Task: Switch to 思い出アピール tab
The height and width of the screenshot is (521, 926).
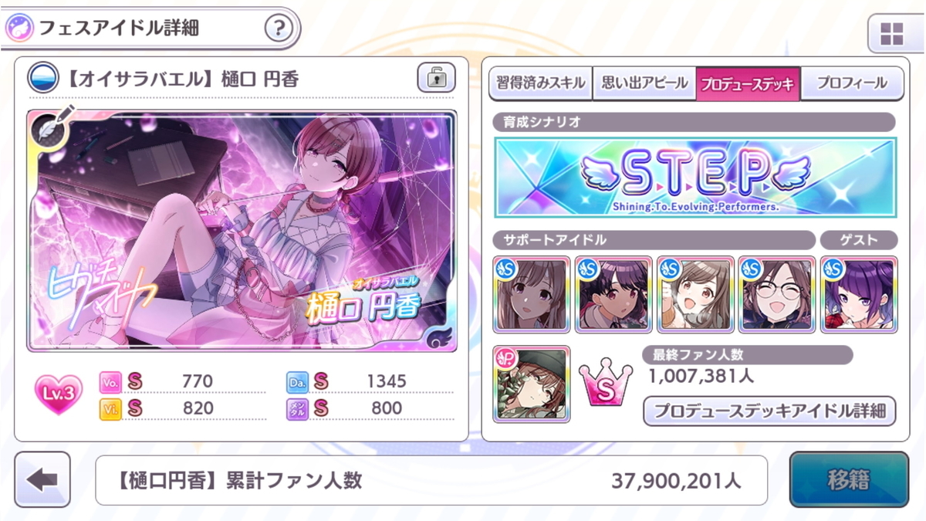Action: tap(644, 83)
